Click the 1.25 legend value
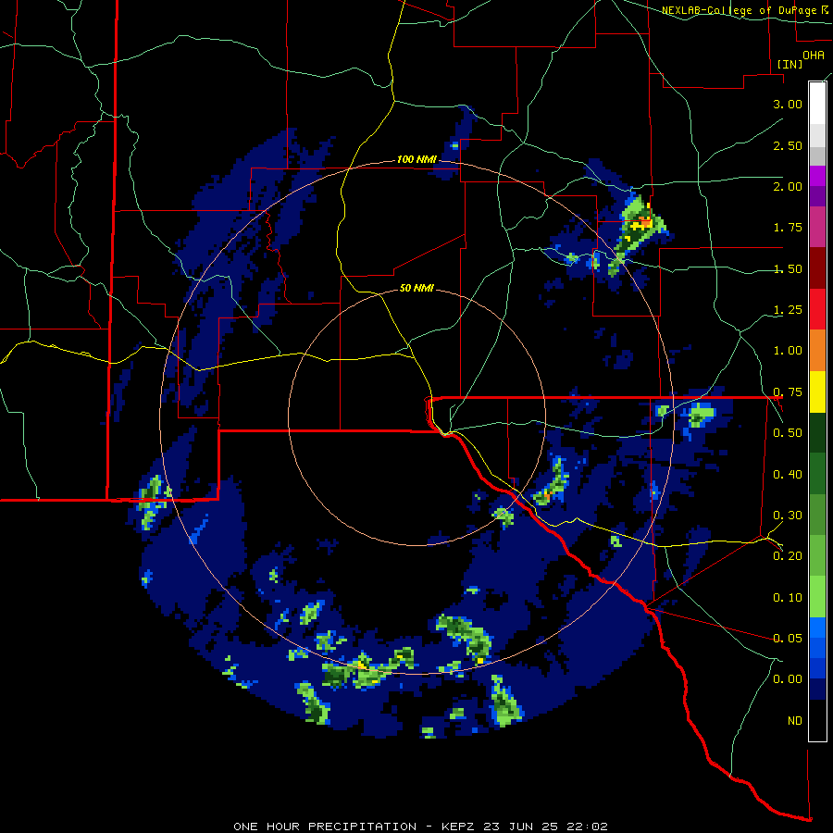Viewport: 833px width, 833px height. (x=788, y=310)
